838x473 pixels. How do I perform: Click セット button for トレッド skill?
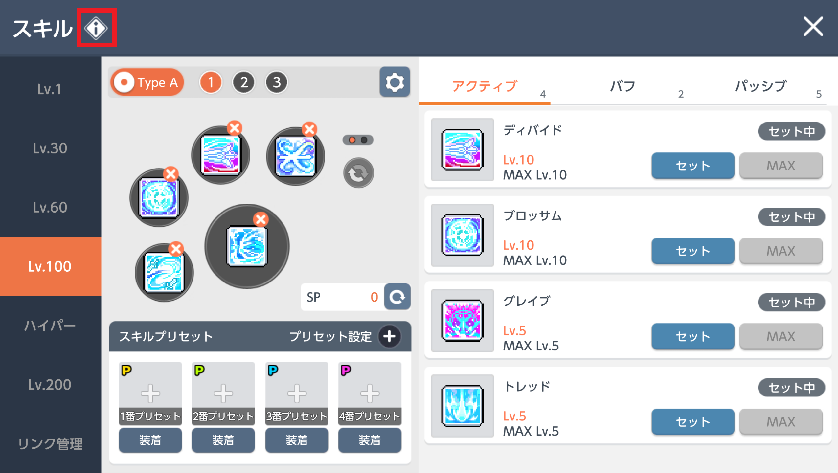693,422
